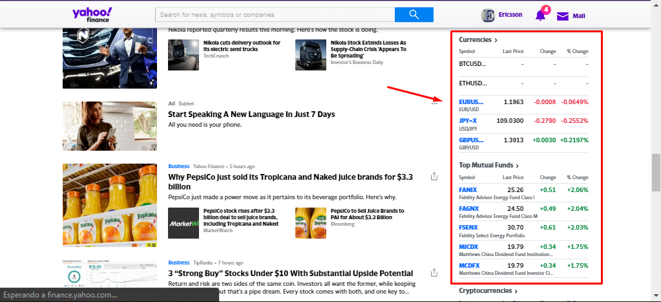661x302 pixels.
Task: Select the ETHUSD currency row symbol
Action: pos(473,83)
